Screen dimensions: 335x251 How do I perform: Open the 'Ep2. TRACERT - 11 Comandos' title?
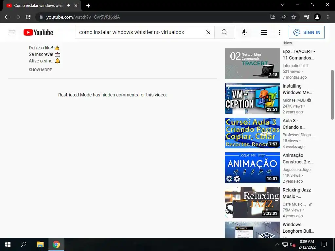pyautogui.click(x=299, y=55)
